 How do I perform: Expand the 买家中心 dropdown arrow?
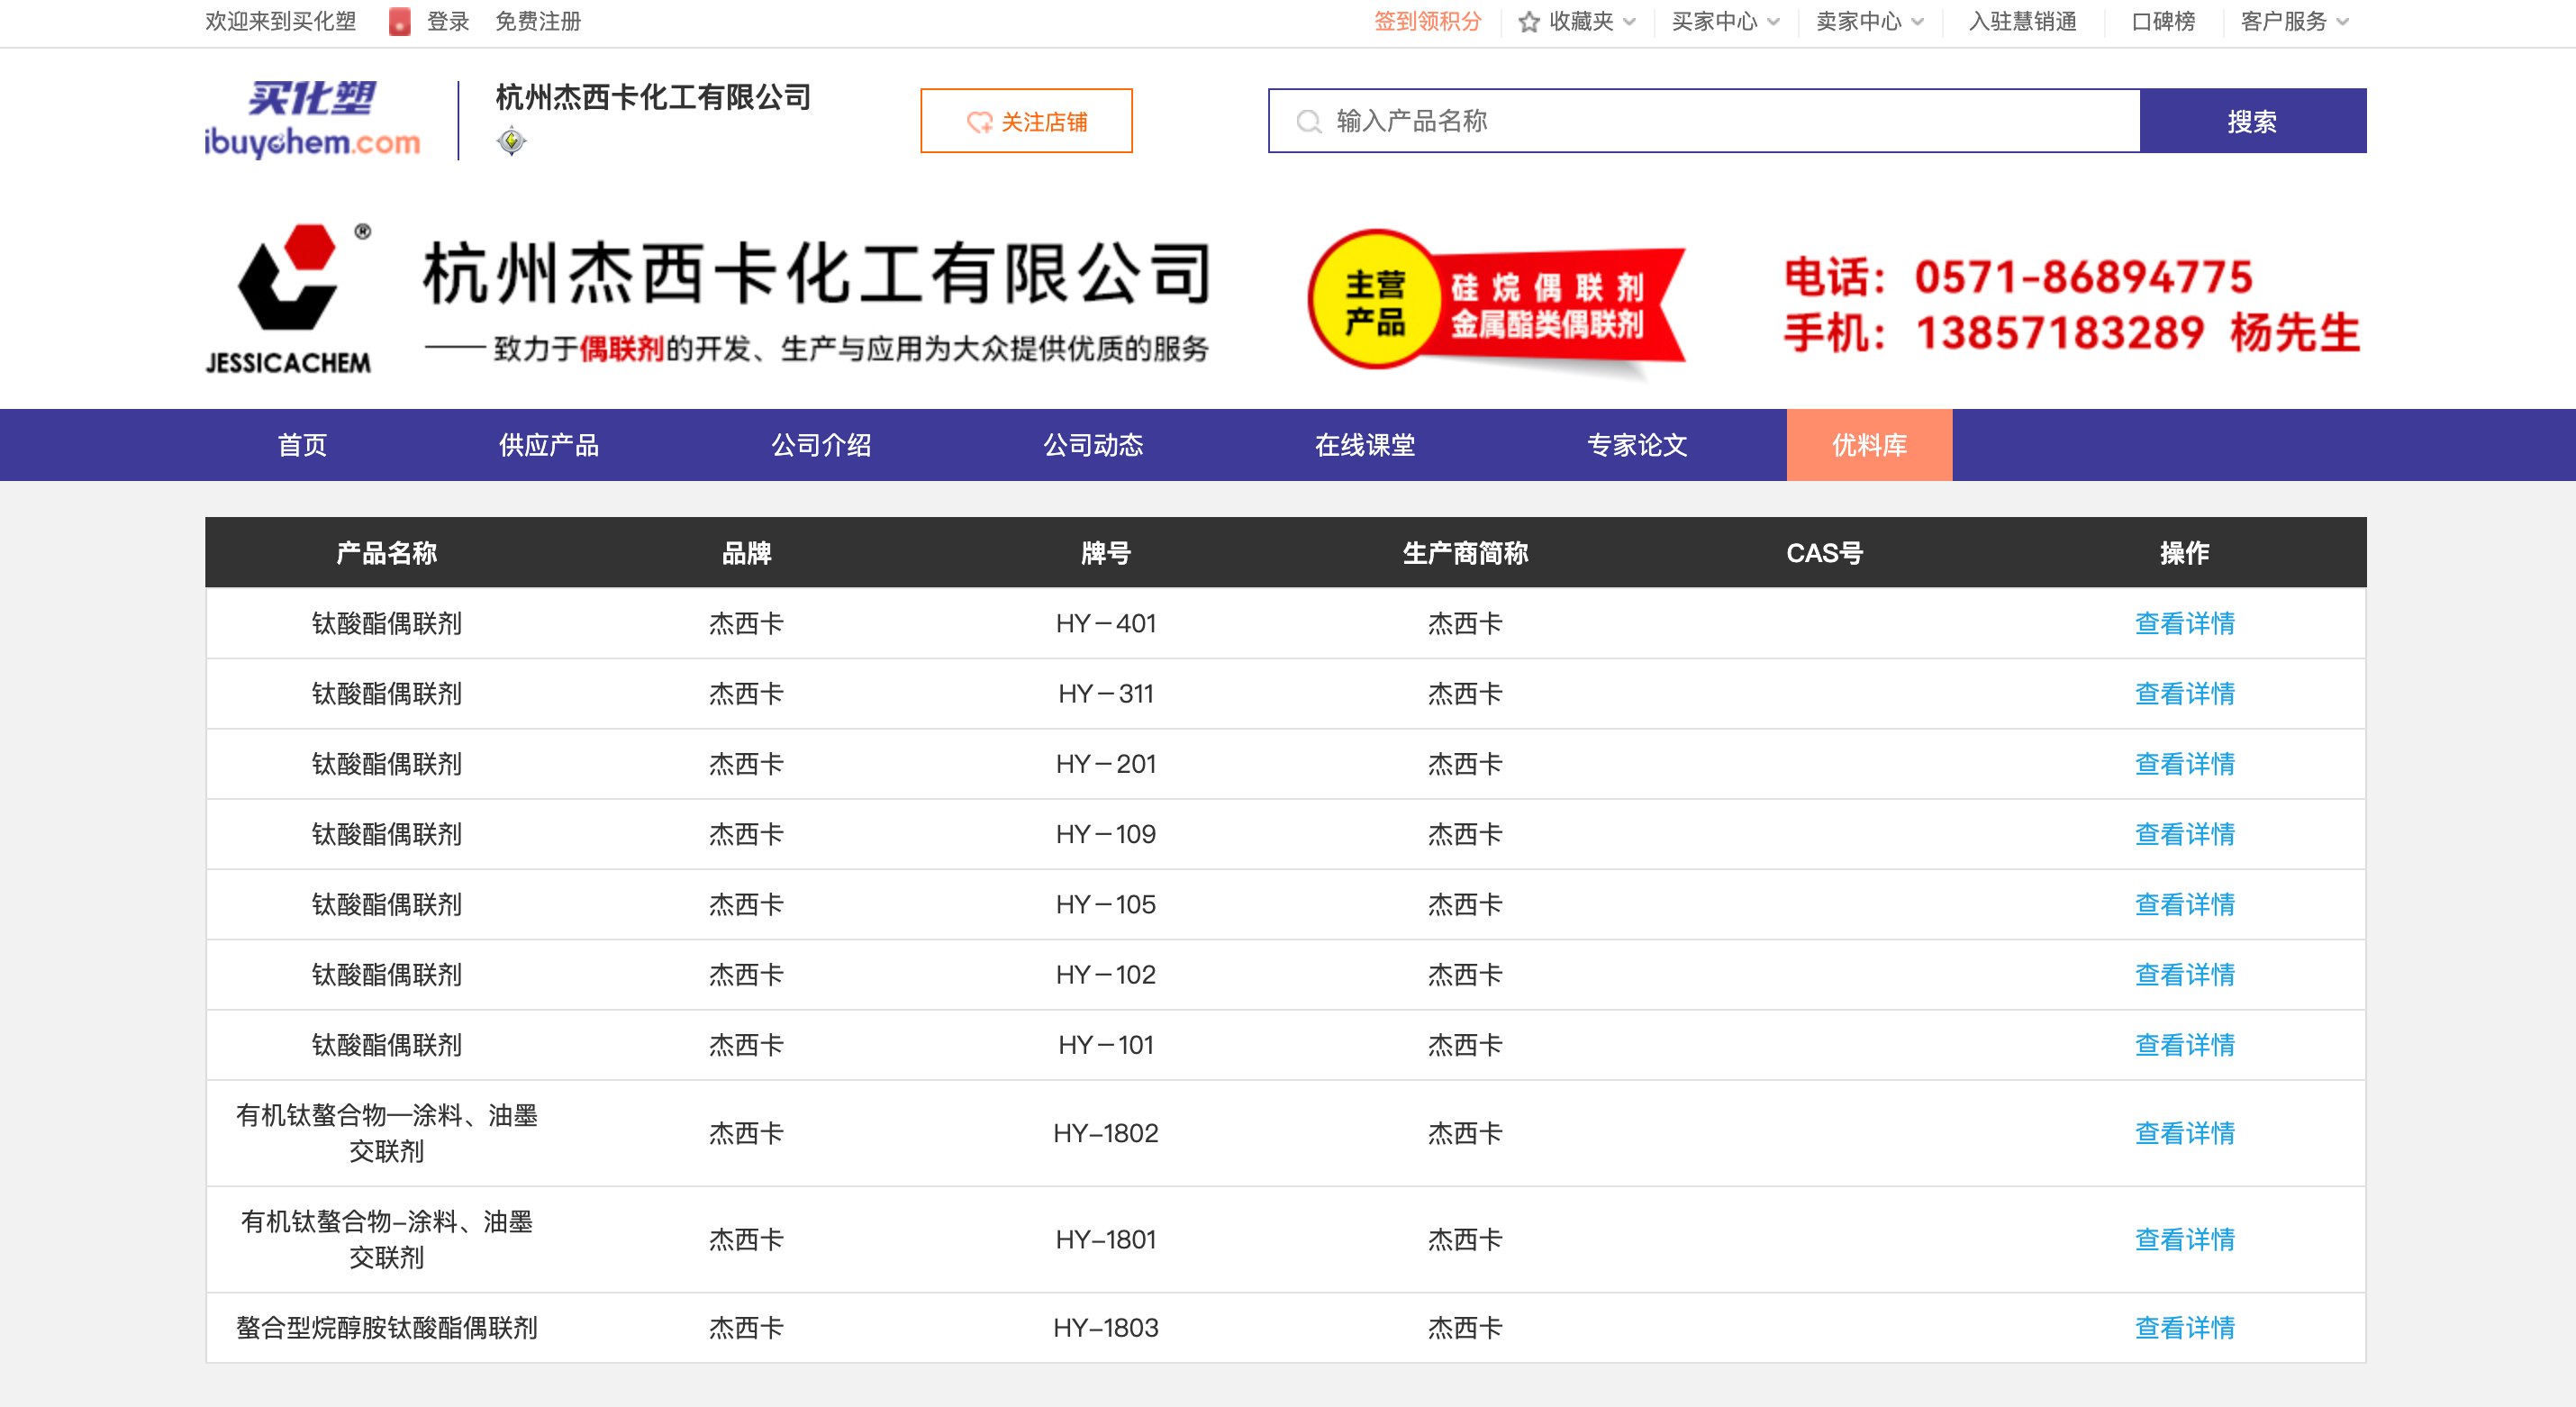pos(1773,22)
